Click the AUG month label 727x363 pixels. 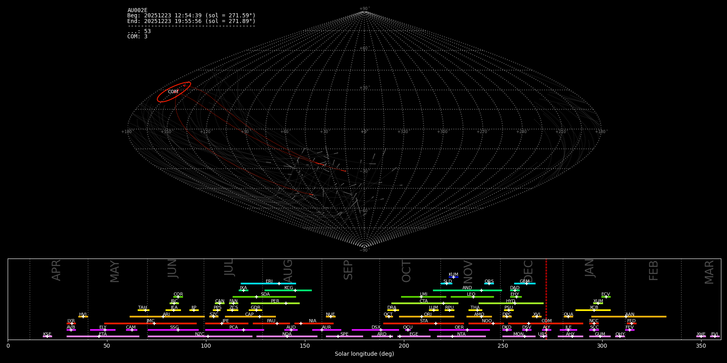tap(288, 270)
